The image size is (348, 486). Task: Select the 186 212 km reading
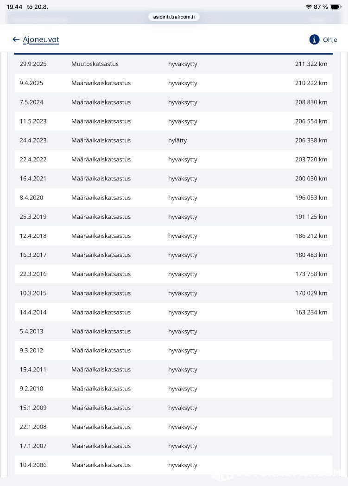(311, 236)
